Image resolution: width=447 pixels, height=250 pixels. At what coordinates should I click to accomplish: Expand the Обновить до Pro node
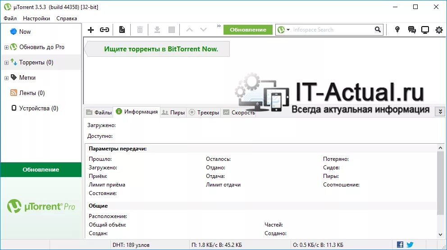pos(6,47)
